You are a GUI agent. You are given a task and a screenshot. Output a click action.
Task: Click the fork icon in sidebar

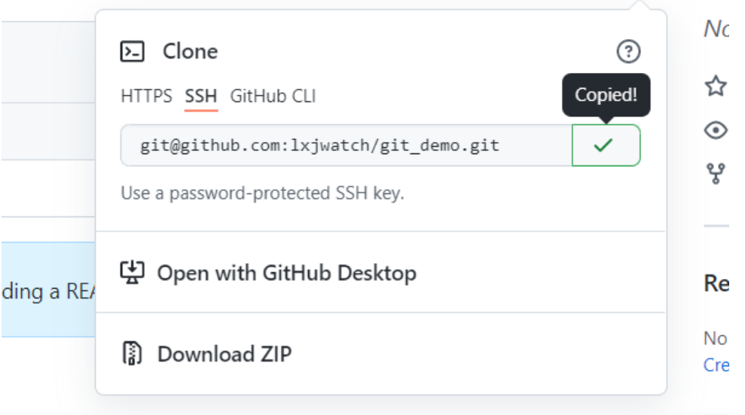[716, 174]
